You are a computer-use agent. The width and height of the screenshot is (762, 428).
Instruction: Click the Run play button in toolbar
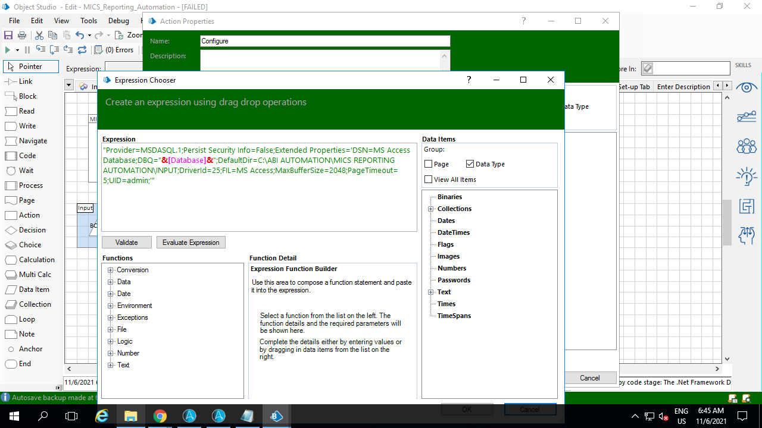(8, 50)
